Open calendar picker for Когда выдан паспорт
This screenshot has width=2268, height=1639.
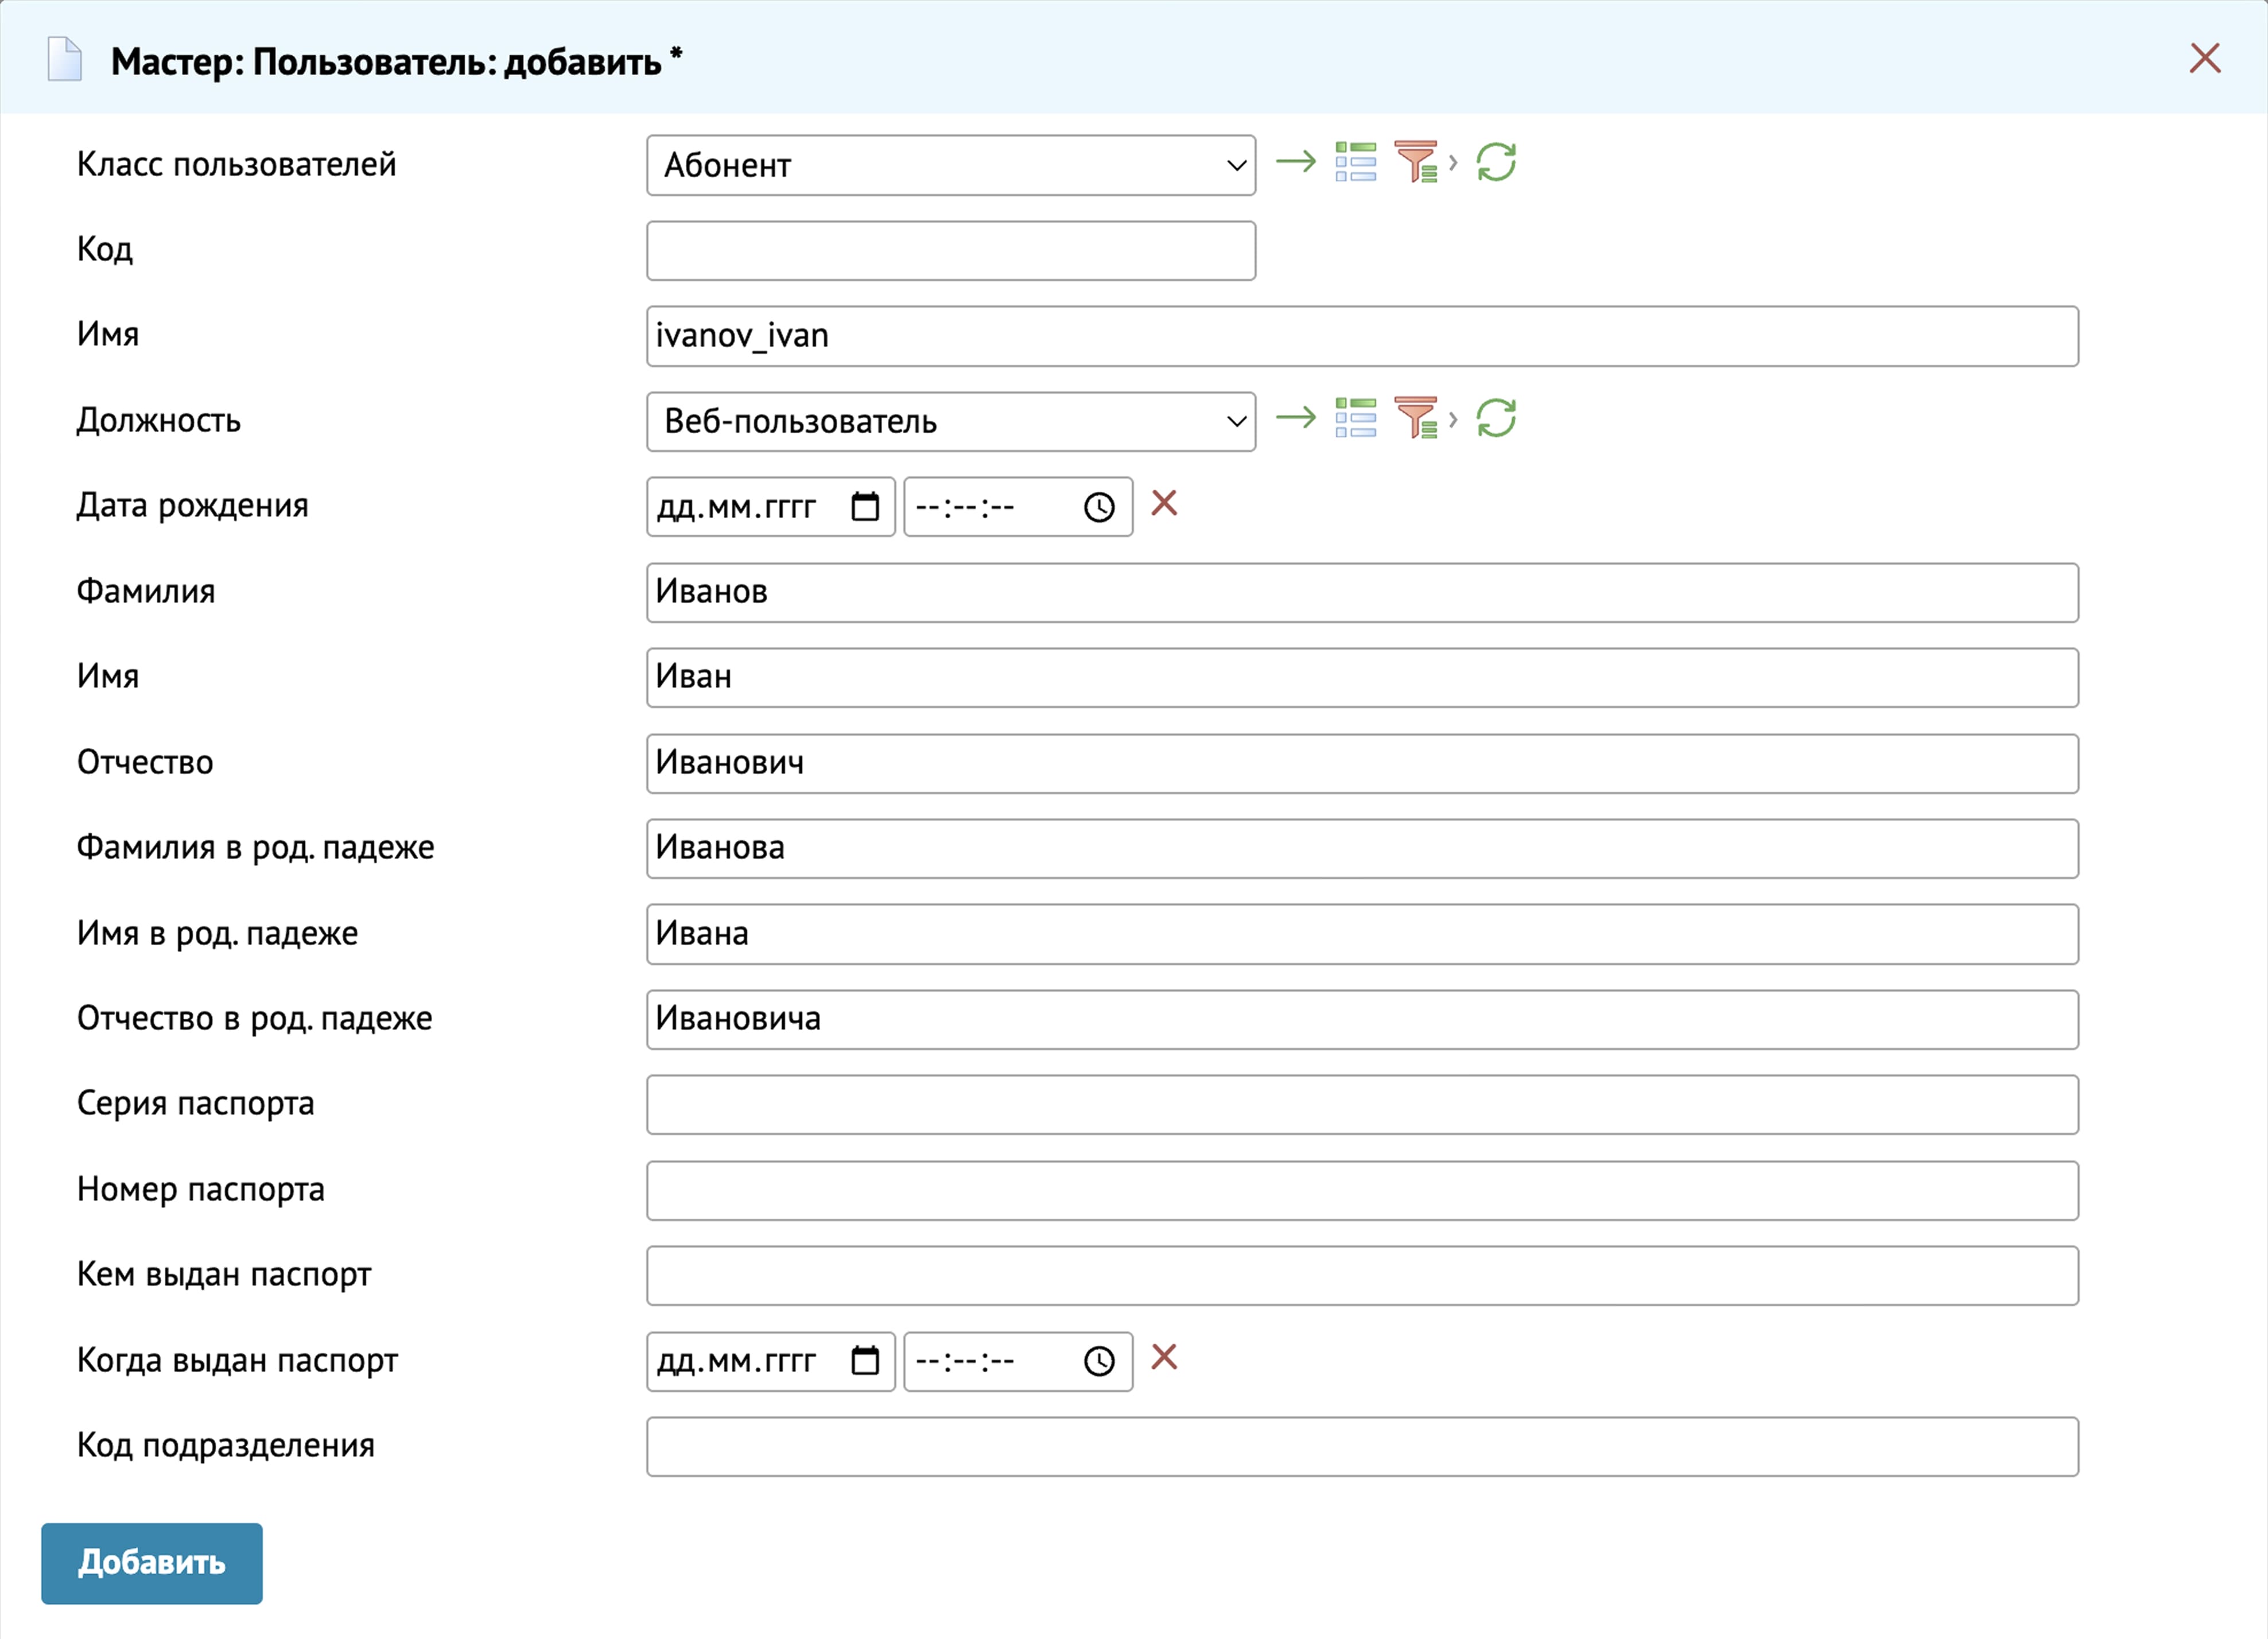865,1361
